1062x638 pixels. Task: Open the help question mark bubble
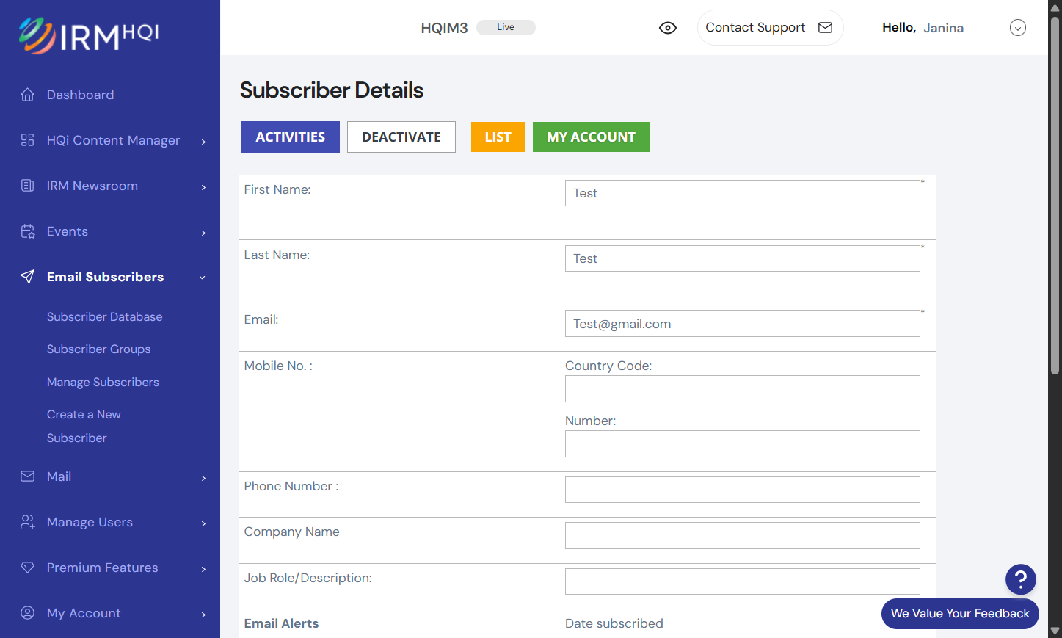pos(1020,579)
